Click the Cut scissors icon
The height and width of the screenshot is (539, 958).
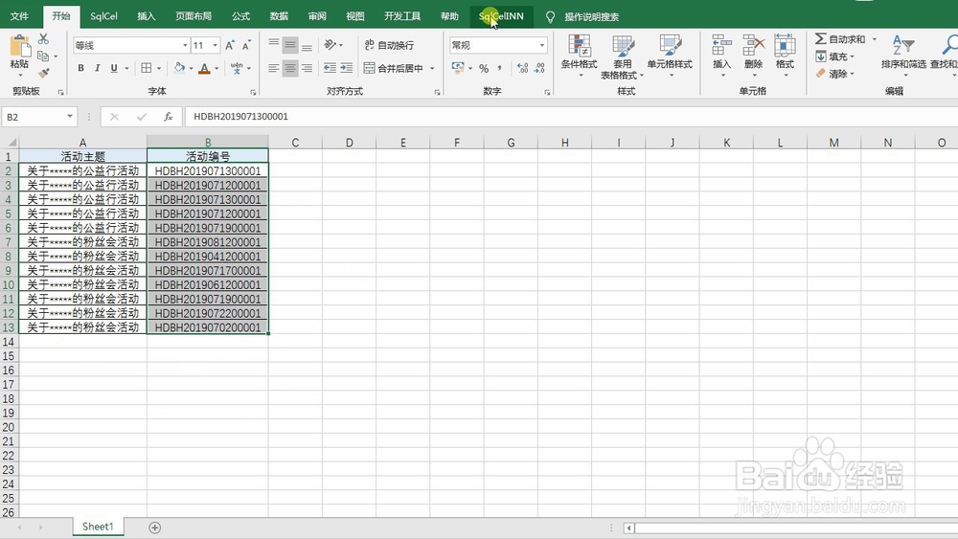(x=43, y=39)
